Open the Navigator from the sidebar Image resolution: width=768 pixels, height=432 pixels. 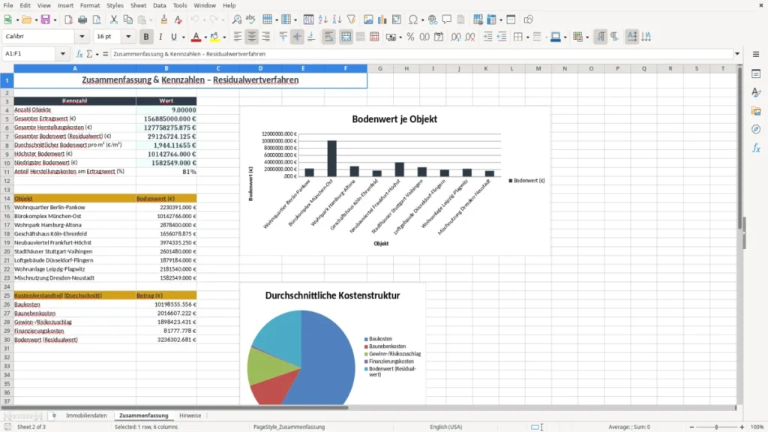pyautogui.click(x=756, y=129)
